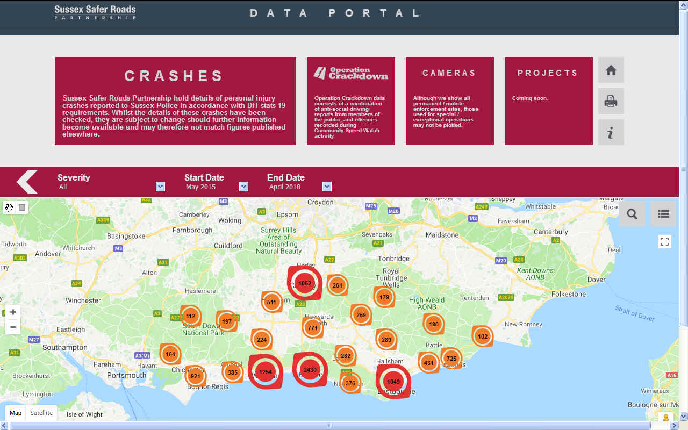Click the 179 crash cluster marker
The height and width of the screenshot is (430, 688).
click(x=384, y=297)
